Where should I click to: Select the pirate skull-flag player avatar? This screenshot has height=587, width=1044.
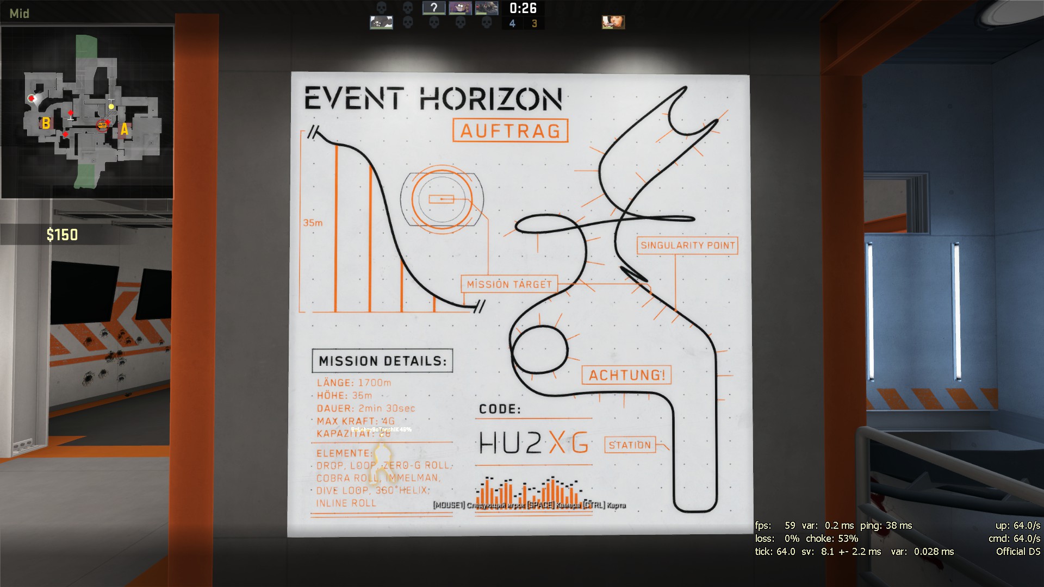click(381, 22)
